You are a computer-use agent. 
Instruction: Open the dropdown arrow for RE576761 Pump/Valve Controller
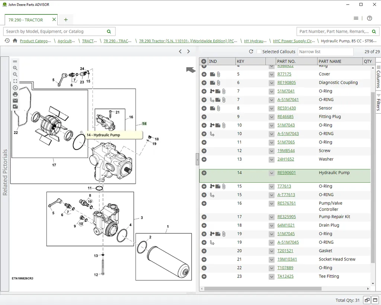coord(271,203)
